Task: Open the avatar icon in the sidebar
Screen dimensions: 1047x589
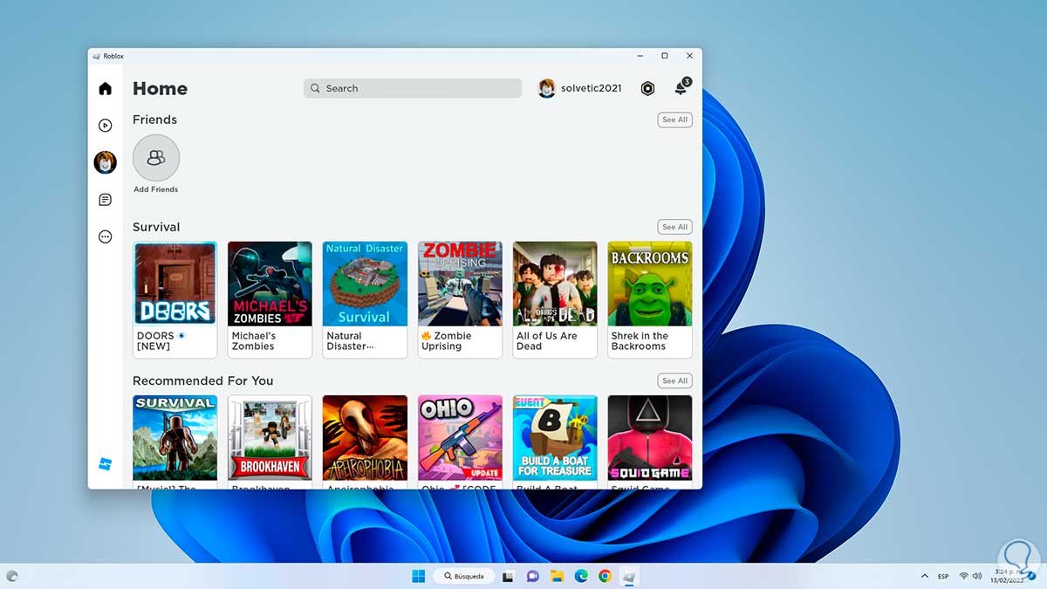Action: (105, 162)
